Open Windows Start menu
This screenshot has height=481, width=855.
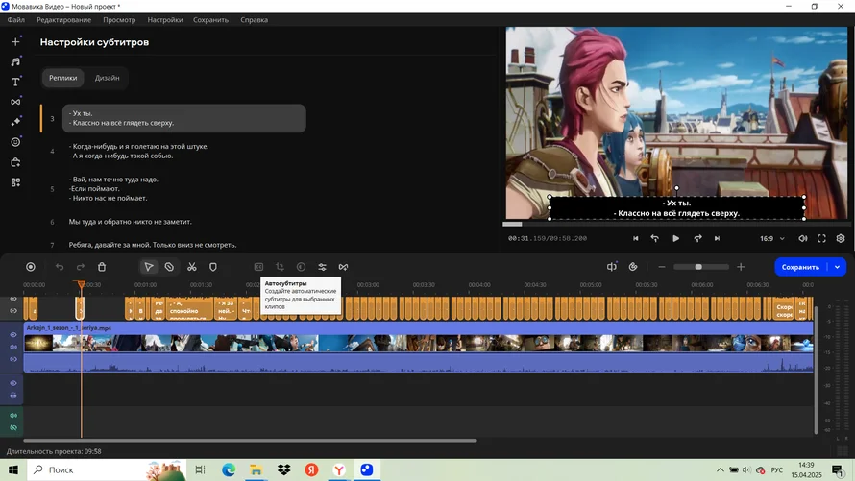13,469
